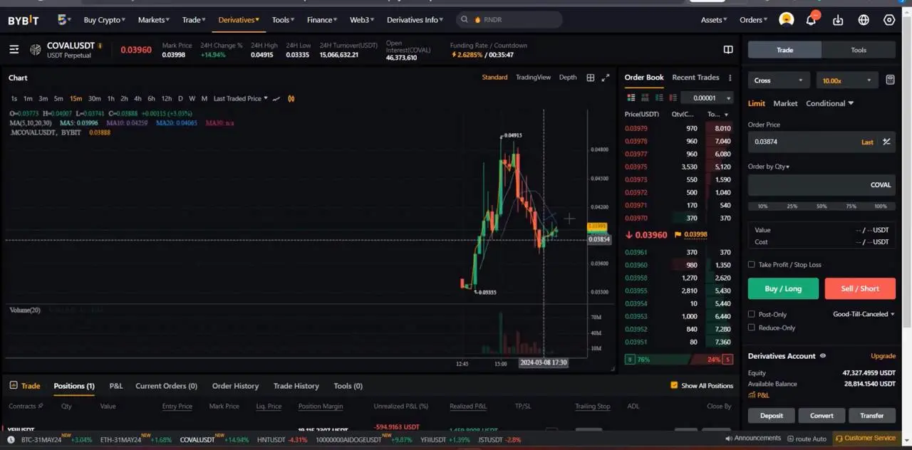
Task: Open the Markets menu
Action: pos(154,20)
